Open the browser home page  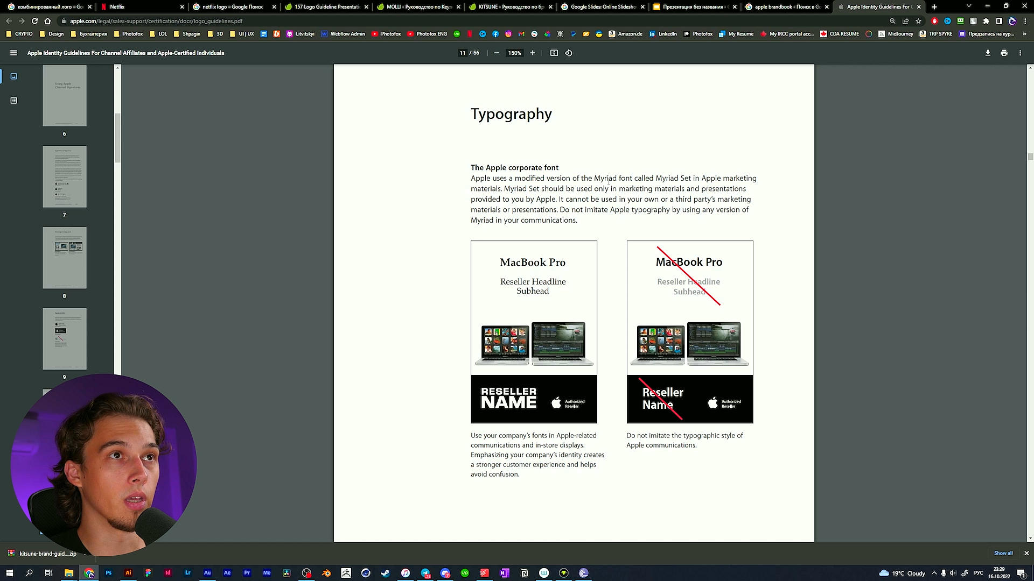(x=47, y=21)
